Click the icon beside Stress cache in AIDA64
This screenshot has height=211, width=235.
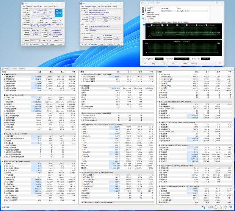pyautogui.click(x=143, y=12)
